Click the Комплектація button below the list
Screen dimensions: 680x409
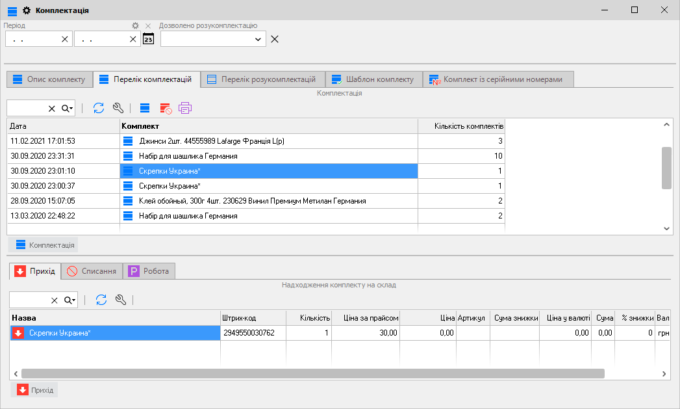44,244
